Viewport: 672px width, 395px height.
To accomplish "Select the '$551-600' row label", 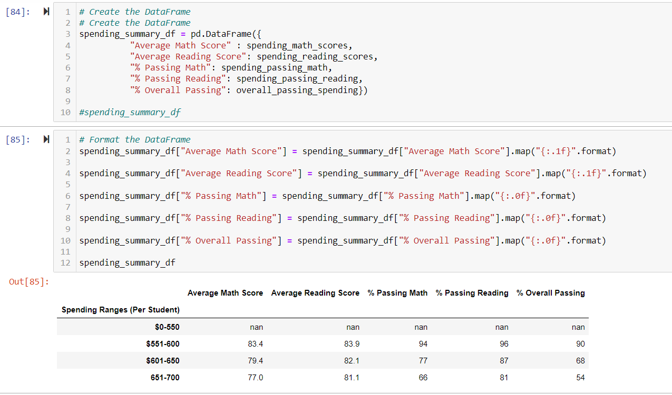I will [163, 344].
